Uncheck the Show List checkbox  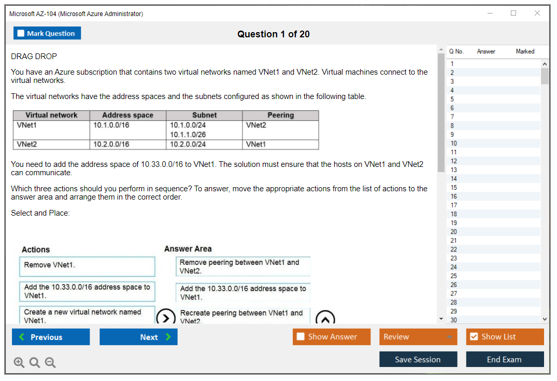pyautogui.click(x=474, y=336)
